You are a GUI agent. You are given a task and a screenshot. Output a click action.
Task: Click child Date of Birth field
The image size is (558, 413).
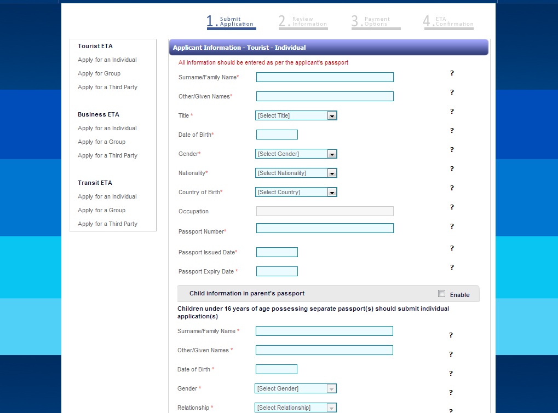click(x=277, y=369)
